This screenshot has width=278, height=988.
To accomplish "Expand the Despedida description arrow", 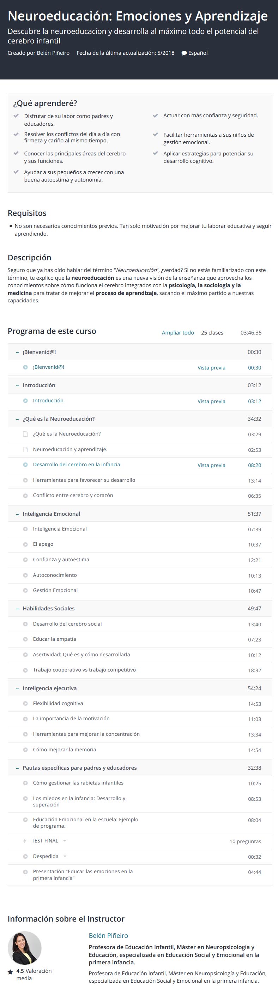I will point(65,856).
